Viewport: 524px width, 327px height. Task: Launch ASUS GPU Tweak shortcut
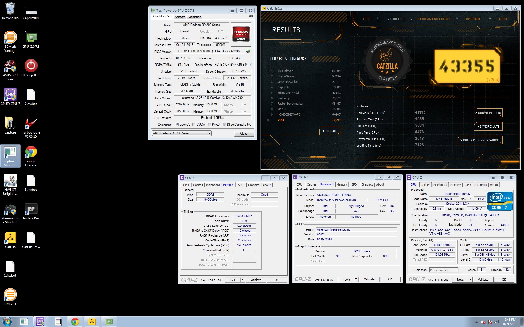pyautogui.click(x=10, y=71)
